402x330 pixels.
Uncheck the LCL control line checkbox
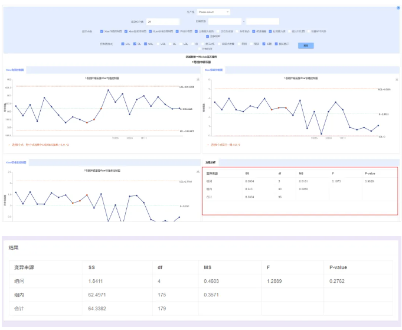click(122, 43)
